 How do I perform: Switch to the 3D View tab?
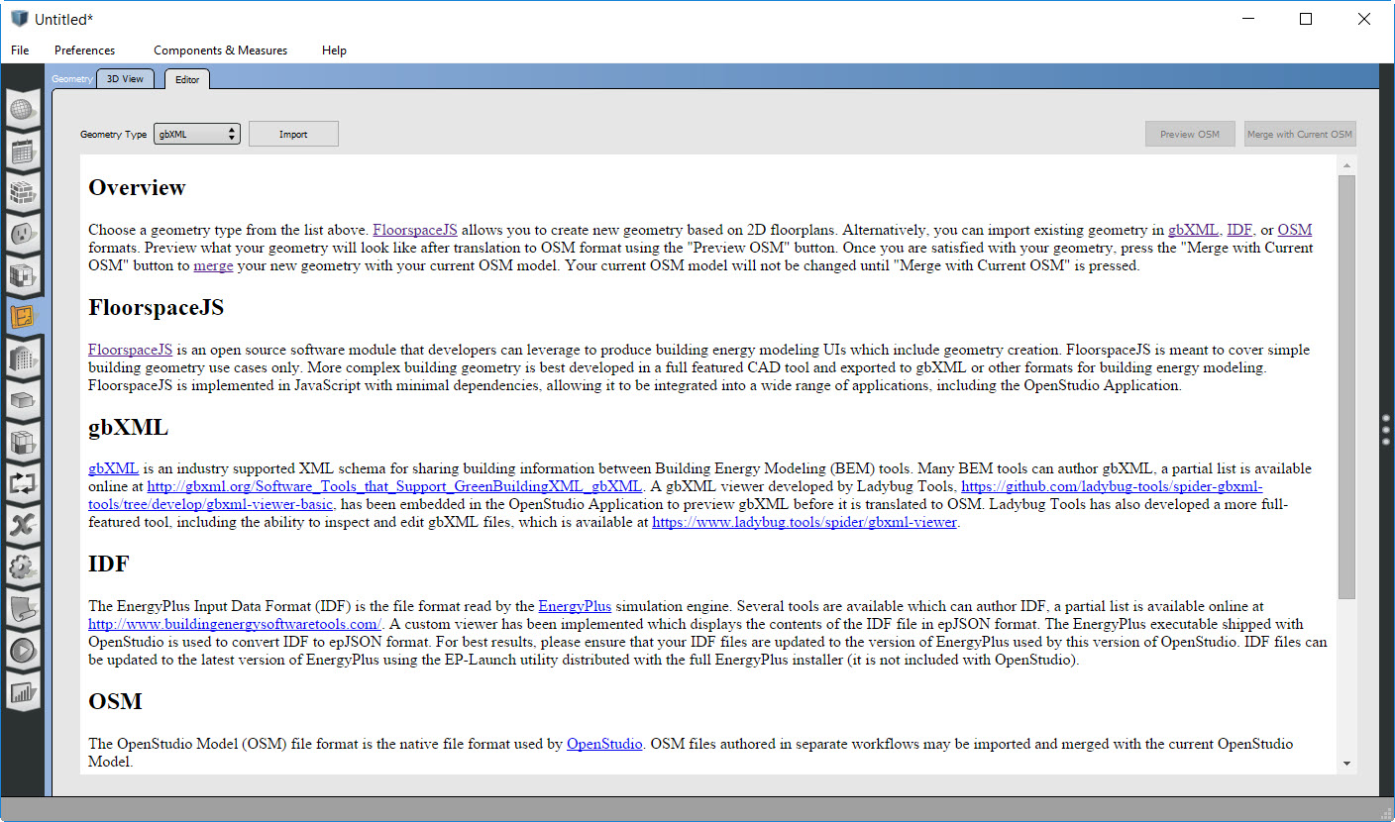pyautogui.click(x=126, y=79)
